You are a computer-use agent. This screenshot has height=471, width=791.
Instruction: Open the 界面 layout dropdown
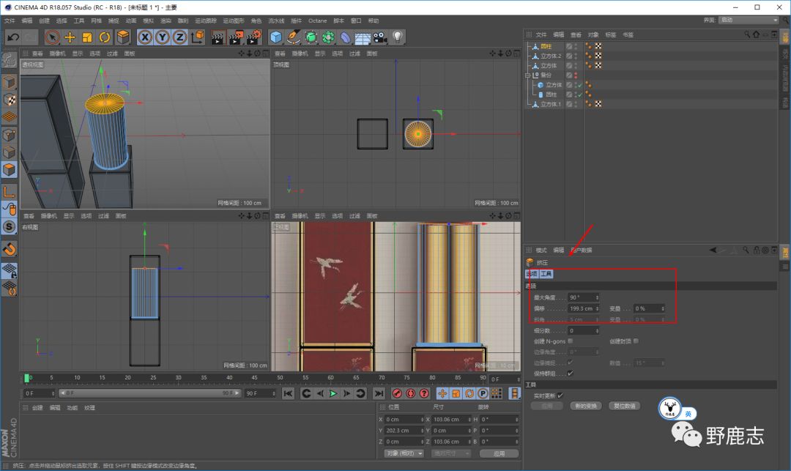coord(748,20)
